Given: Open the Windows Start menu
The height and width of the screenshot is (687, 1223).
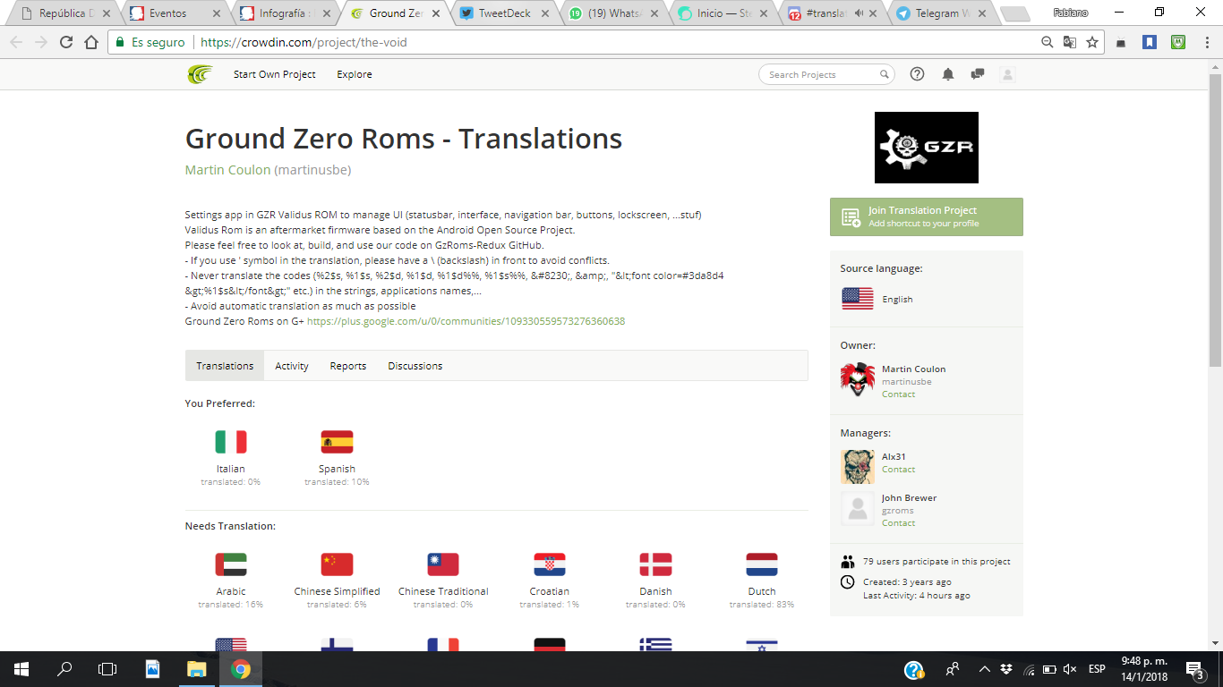Looking at the screenshot, I should tap(21, 669).
